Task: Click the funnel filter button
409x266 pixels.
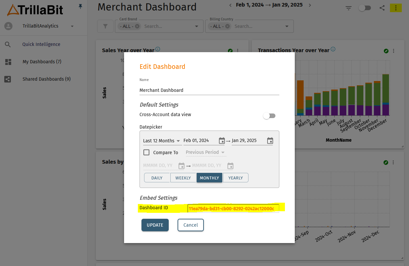Action: (105, 26)
